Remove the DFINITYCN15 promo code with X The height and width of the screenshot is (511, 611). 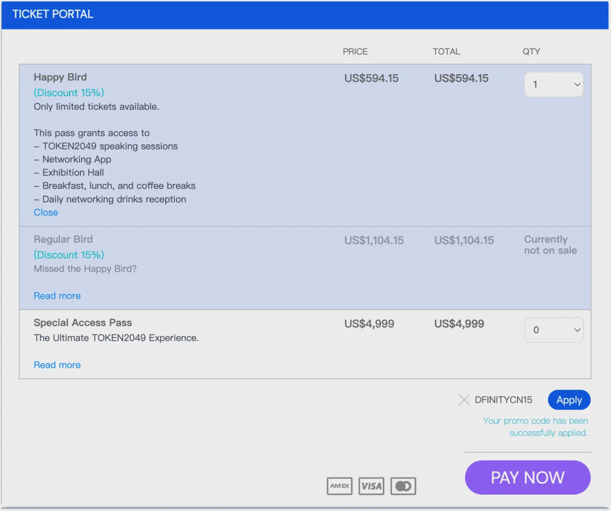pos(464,400)
